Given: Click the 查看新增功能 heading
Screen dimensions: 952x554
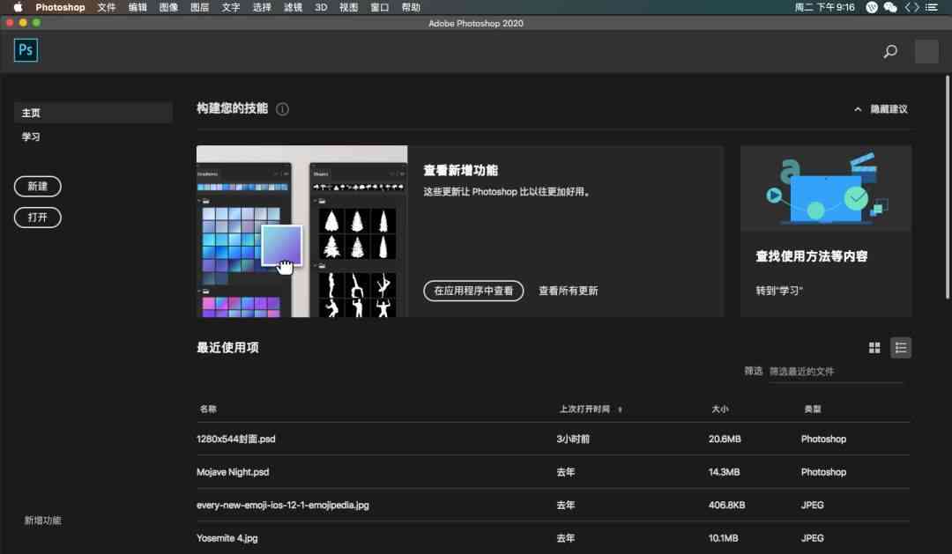Looking at the screenshot, I should pos(460,171).
